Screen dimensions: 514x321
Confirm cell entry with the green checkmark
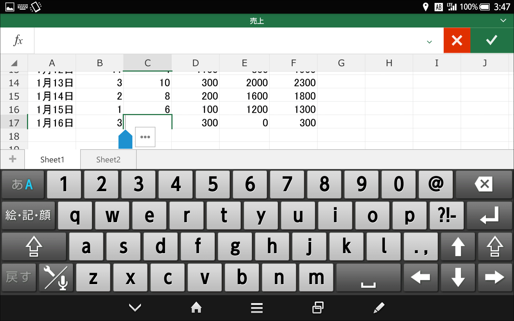(x=492, y=40)
